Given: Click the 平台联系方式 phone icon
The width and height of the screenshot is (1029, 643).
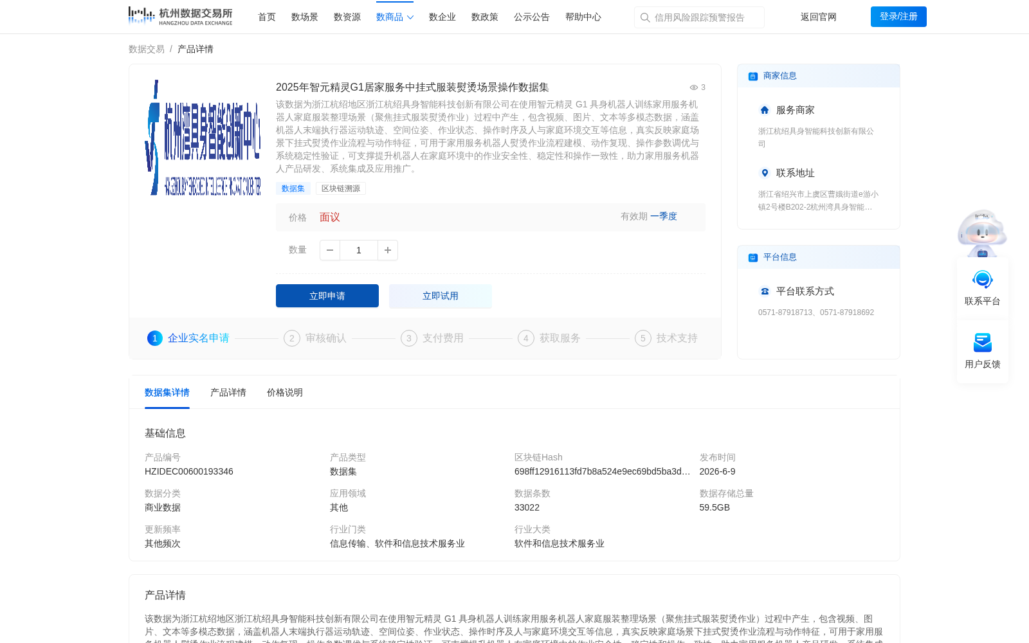Looking at the screenshot, I should click(x=765, y=291).
